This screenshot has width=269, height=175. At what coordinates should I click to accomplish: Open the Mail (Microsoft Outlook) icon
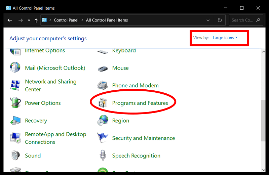tap(15, 68)
